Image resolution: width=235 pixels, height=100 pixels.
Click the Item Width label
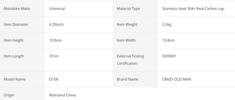point(126,40)
